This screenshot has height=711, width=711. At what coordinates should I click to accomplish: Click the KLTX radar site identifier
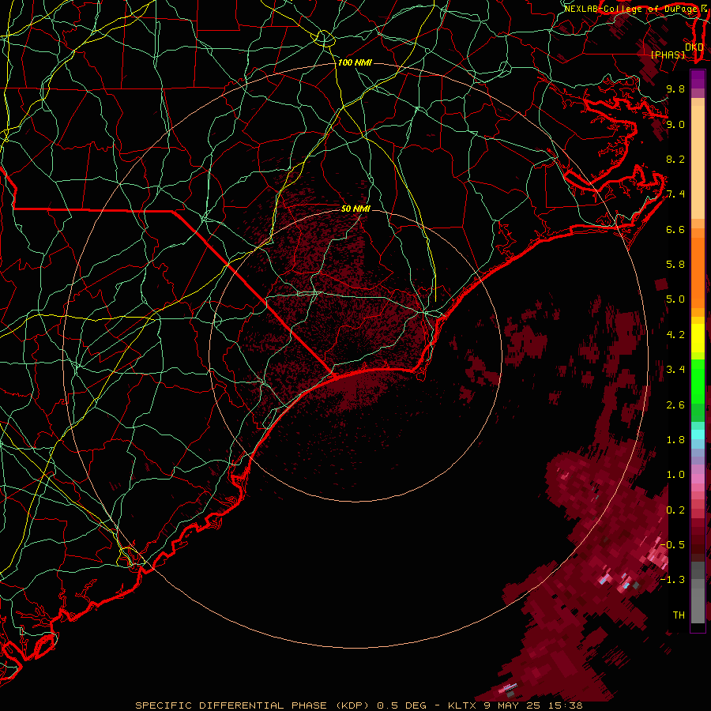(461, 705)
